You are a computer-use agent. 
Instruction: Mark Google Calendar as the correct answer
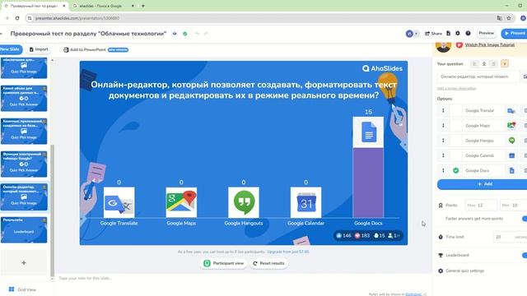point(455,155)
